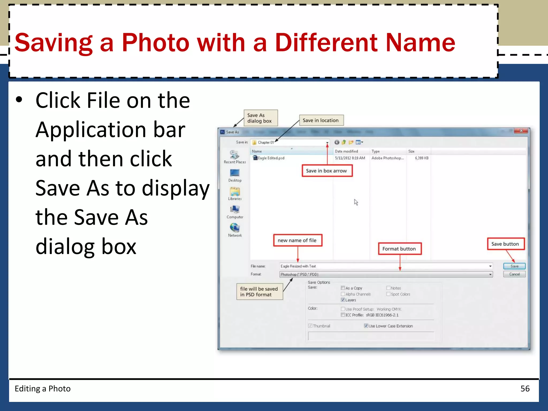
Task: Close the Save As dialog
Action: coord(521,131)
